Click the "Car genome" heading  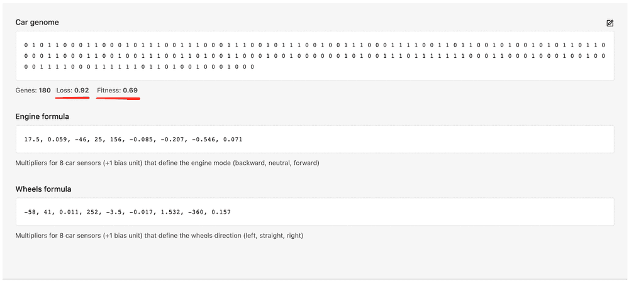coord(37,23)
